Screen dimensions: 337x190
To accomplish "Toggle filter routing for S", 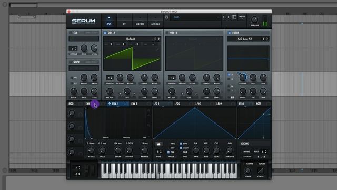I will pyautogui.click(x=229, y=90).
